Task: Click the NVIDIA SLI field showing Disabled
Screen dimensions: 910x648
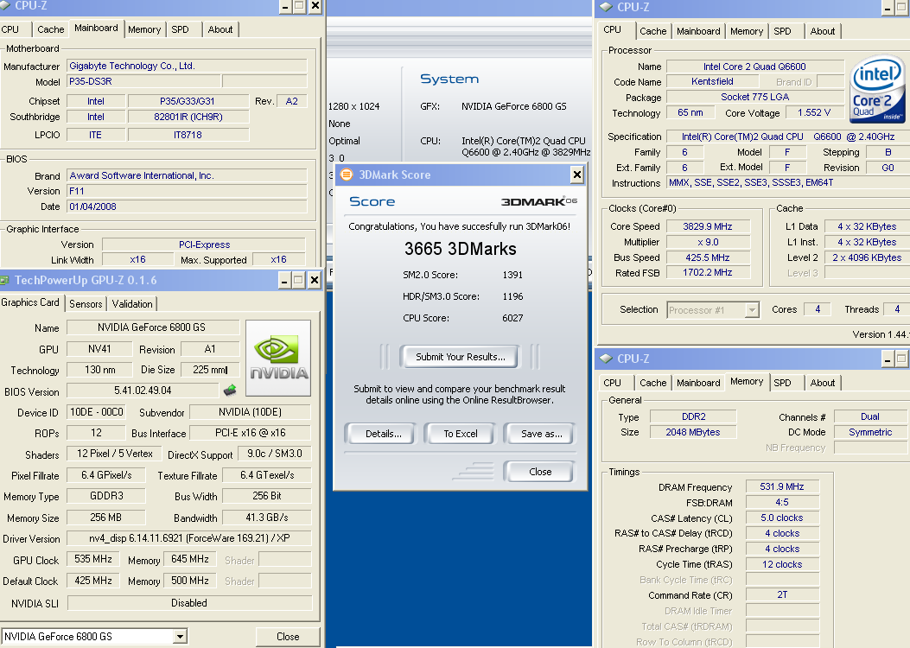Action: click(189, 603)
